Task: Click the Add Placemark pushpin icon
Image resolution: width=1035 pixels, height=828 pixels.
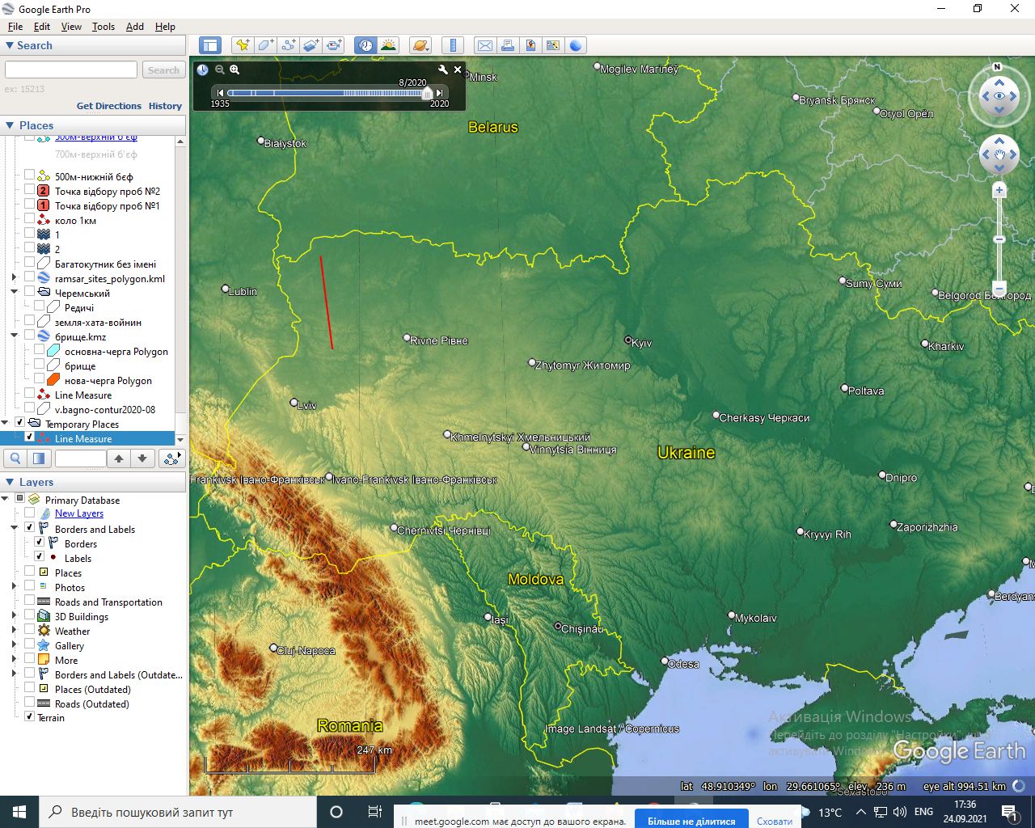Action: coord(242,45)
